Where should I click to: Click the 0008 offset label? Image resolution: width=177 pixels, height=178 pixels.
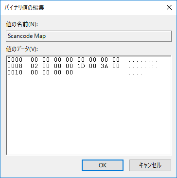click(x=15, y=66)
